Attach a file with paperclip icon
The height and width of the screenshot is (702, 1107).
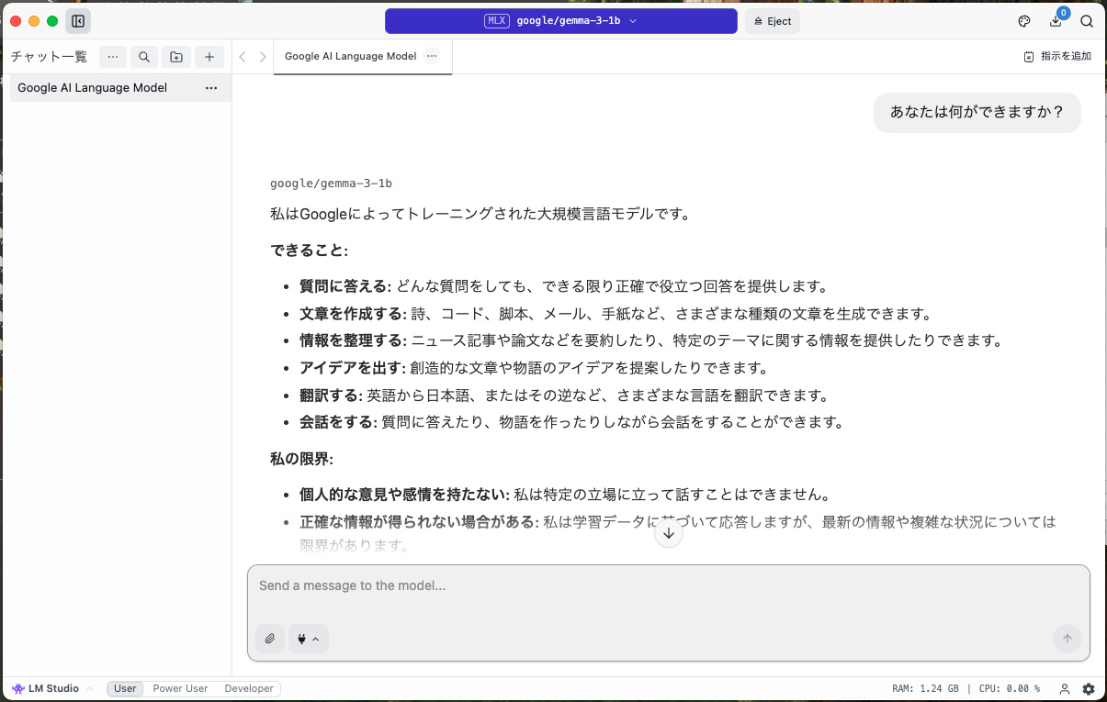click(x=270, y=639)
